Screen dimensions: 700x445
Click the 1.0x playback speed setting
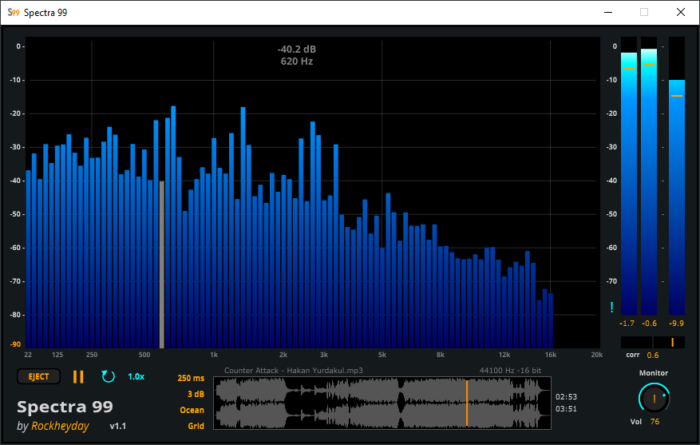coord(136,376)
